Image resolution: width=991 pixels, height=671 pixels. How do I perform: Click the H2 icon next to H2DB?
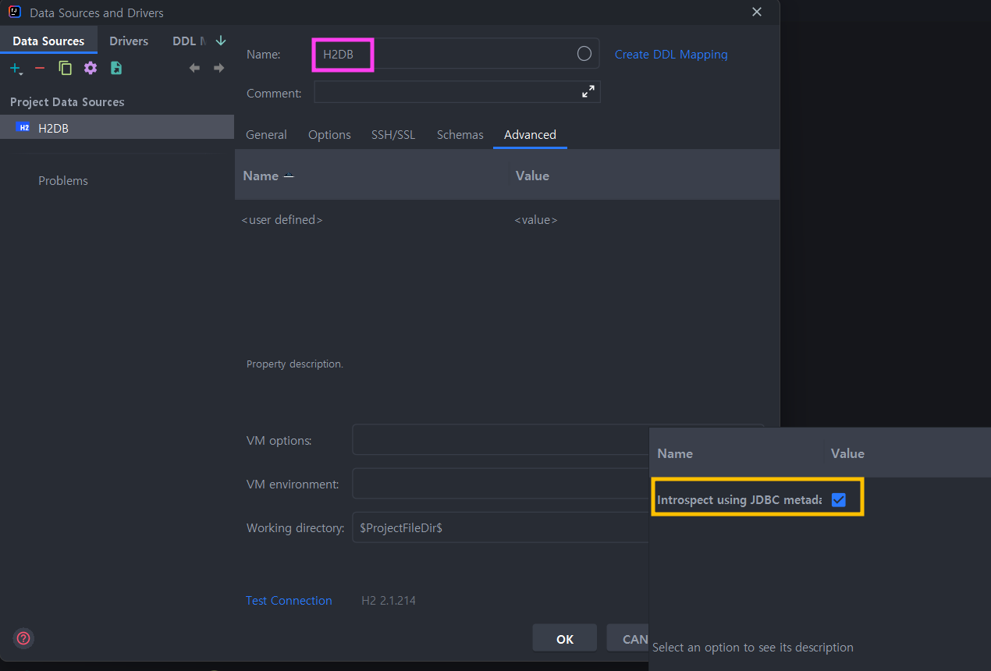(24, 127)
